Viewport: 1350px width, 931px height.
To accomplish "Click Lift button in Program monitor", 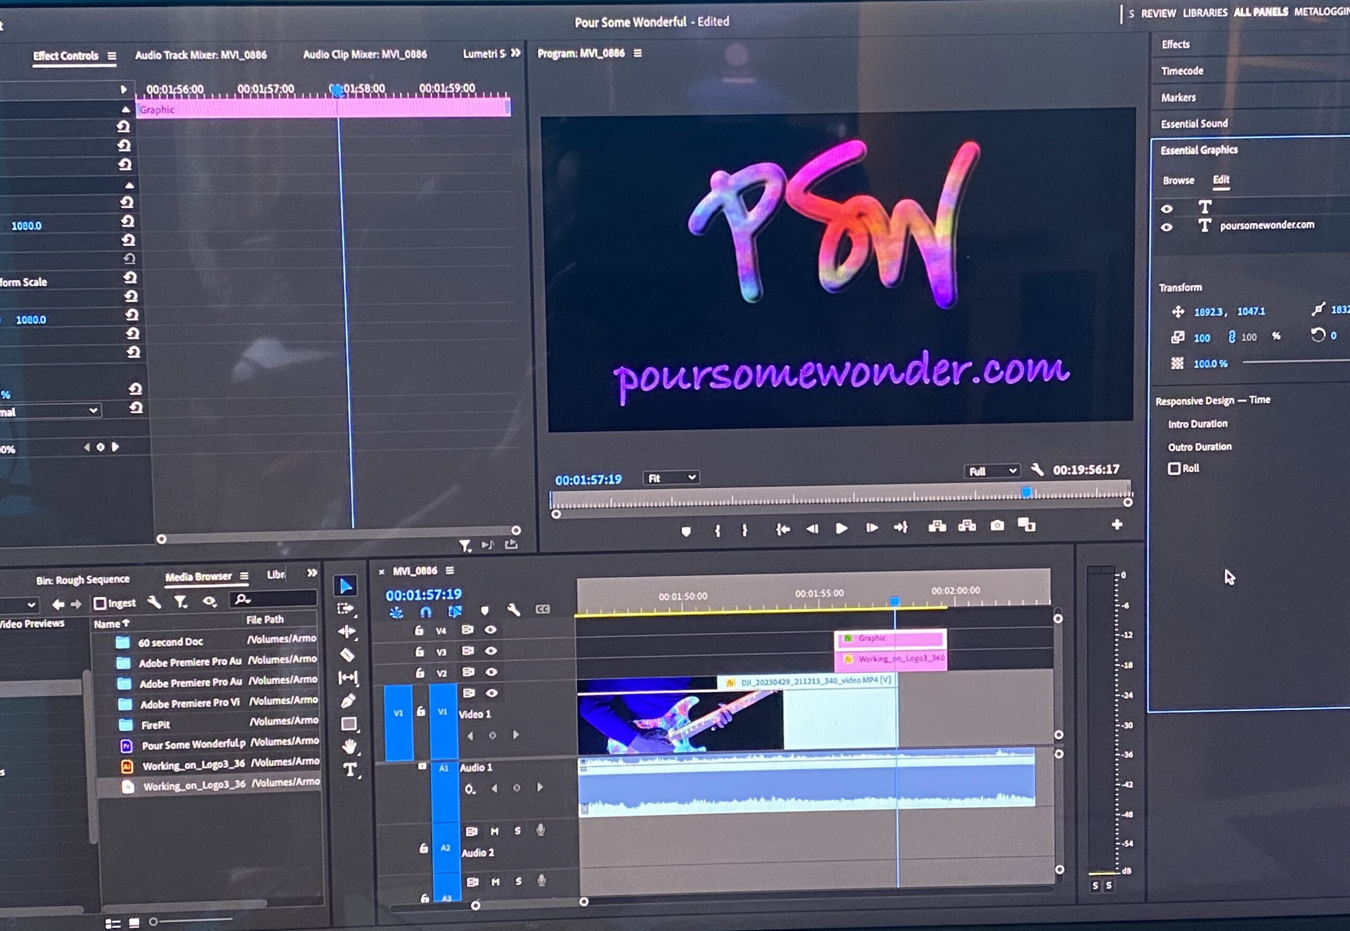I will point(937,527).
